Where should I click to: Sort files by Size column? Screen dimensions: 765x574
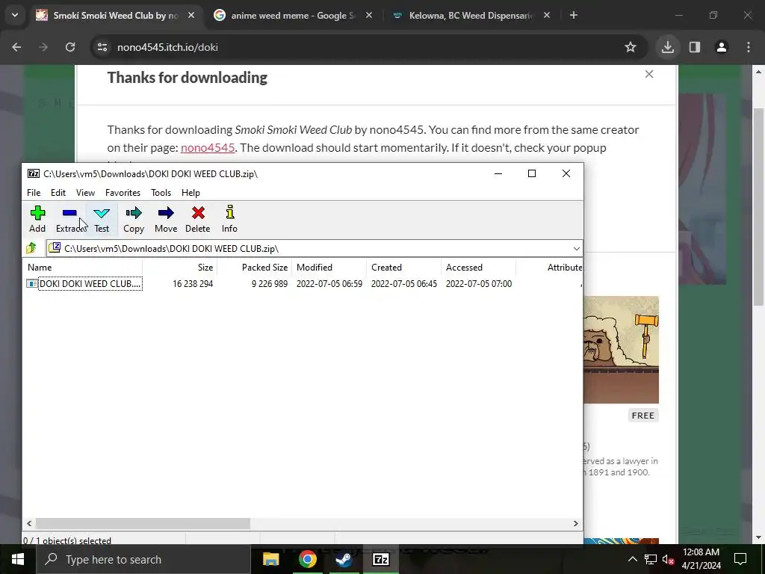coord(179,267)
